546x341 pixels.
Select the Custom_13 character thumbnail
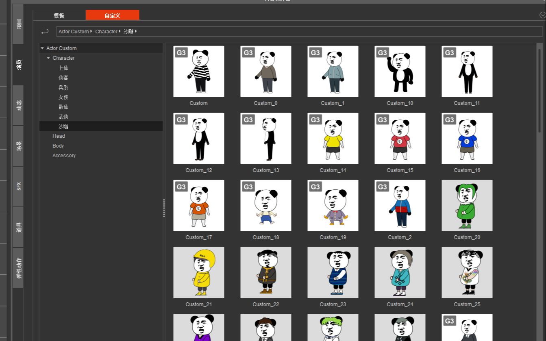coord(266,138)
